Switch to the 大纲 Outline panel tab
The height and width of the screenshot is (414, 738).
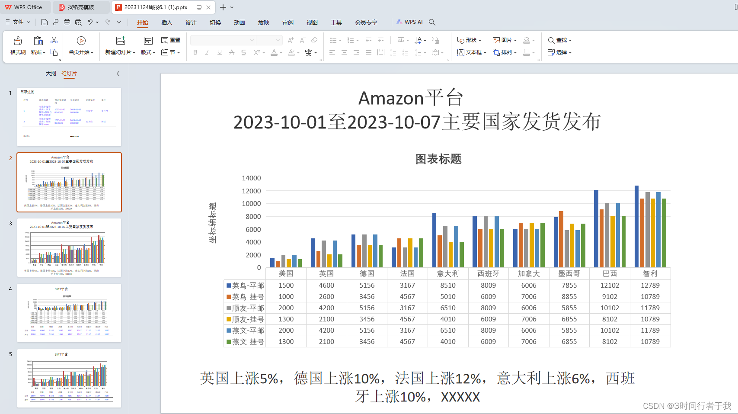(51, 74)
